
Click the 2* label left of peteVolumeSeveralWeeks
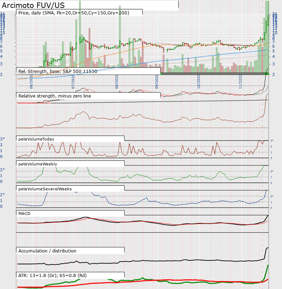point(3,194)
